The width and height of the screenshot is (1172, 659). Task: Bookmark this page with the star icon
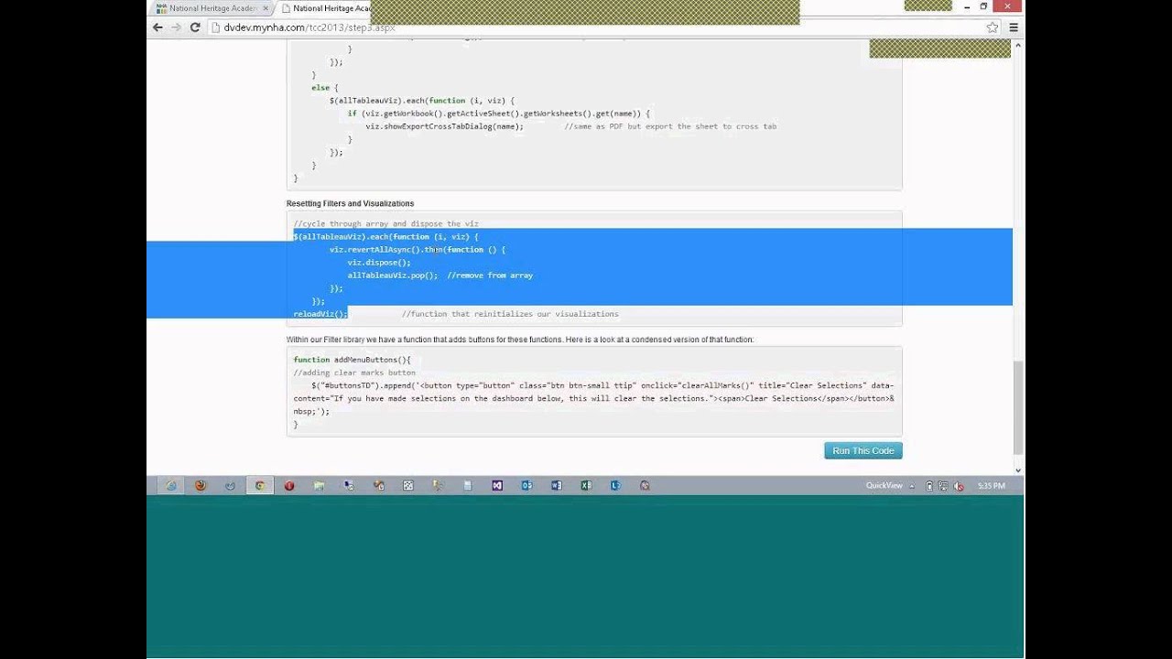993,27
